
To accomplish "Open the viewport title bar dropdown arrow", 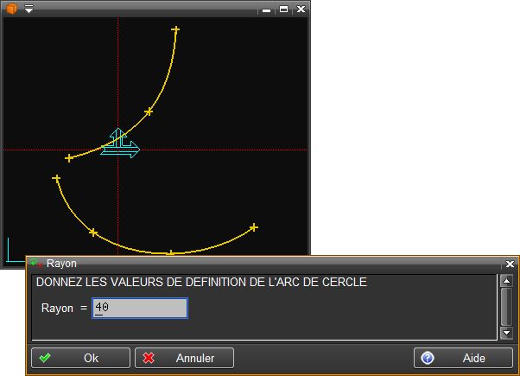I will point(29,10).
